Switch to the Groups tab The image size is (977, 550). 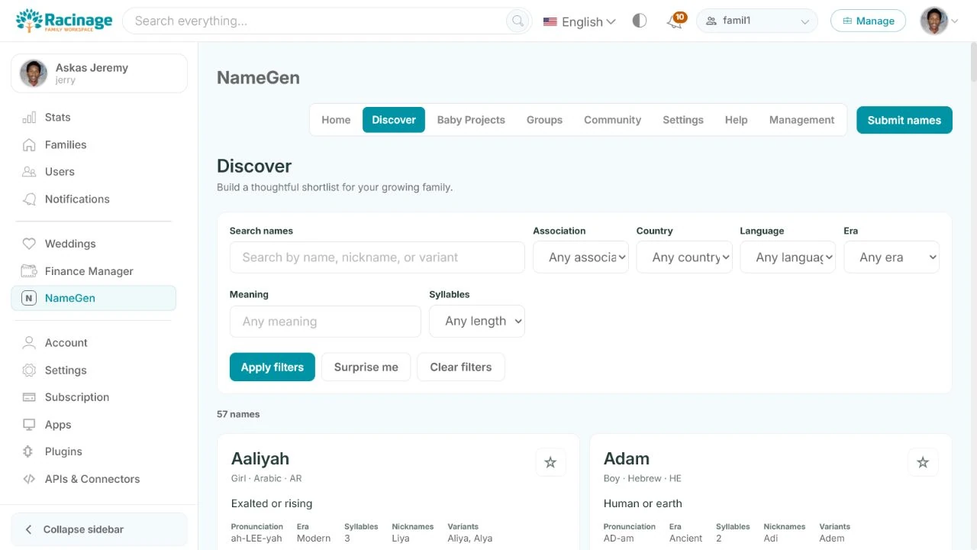tap(544, 120)
